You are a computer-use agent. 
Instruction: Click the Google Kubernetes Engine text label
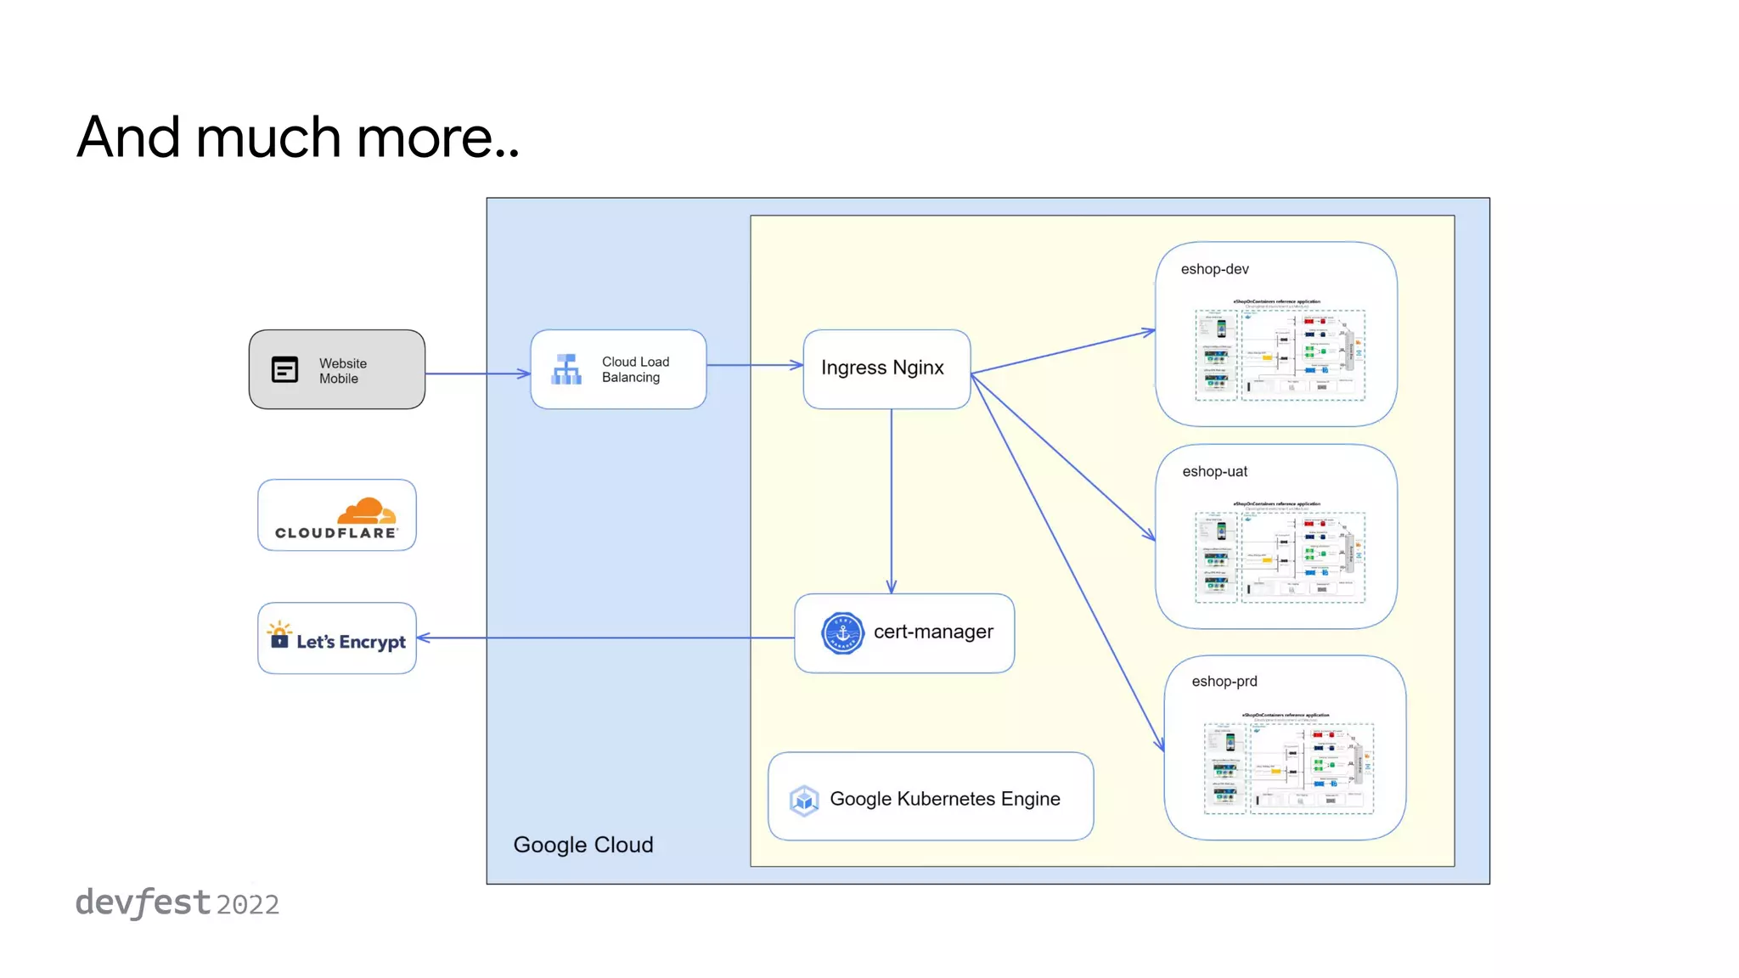[944, 799]
